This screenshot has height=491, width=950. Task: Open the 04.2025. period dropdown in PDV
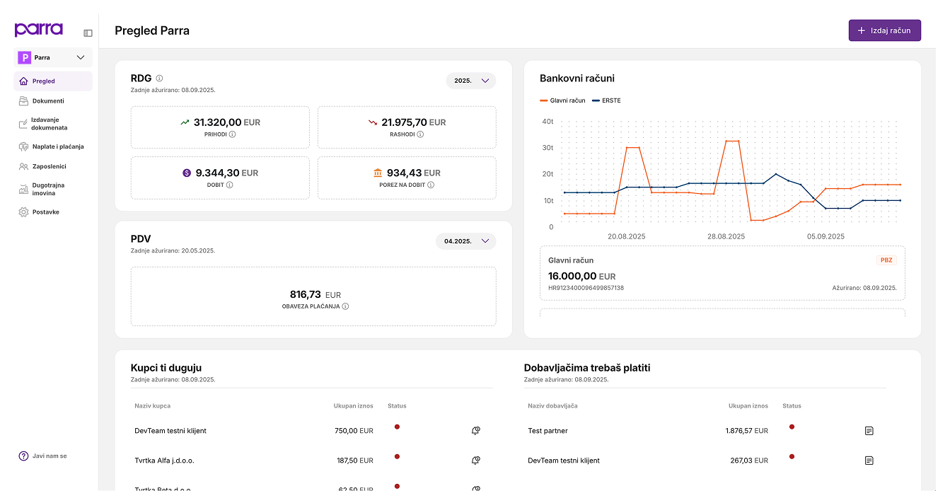point(466,241)
